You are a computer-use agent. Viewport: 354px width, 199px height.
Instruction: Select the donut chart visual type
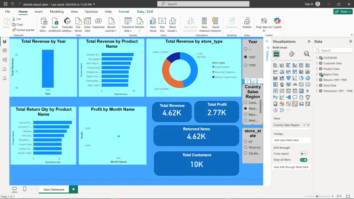point(308,78)
